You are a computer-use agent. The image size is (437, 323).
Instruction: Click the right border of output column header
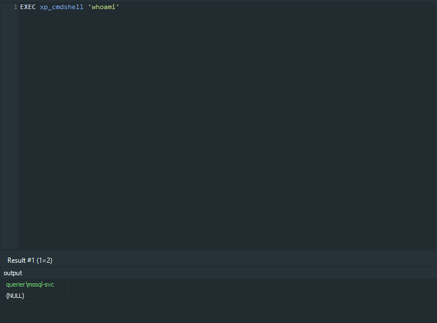click(68, 273)
